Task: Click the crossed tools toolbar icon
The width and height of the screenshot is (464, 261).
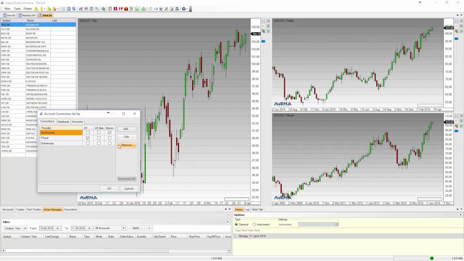Action: click(x=166, y=9)
